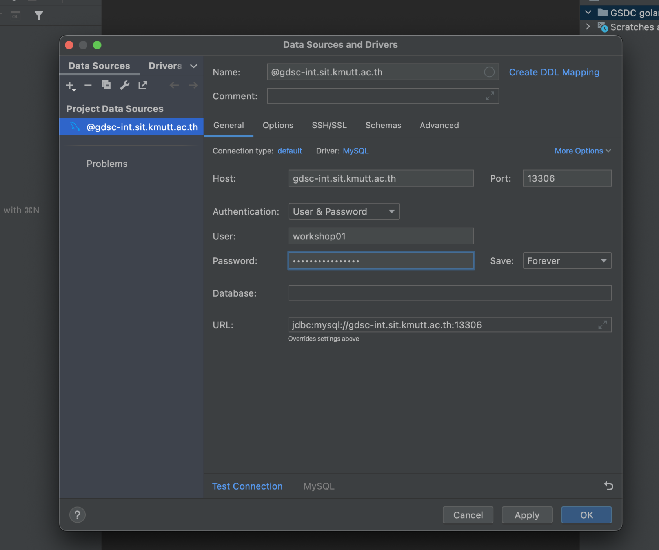The image size is (659, 550).
Task: Select @gdsc-int.sit.kmutt.ac.th in Project Data Sources
Action: point(131,127)
